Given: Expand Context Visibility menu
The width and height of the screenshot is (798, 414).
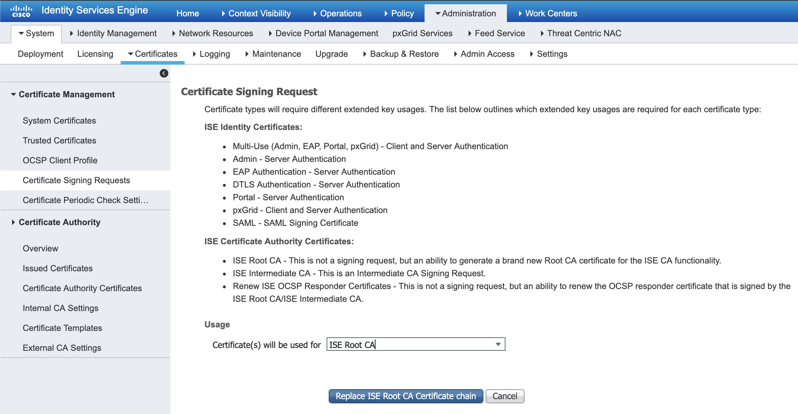Looking at the screenshot, I should 256,13.
